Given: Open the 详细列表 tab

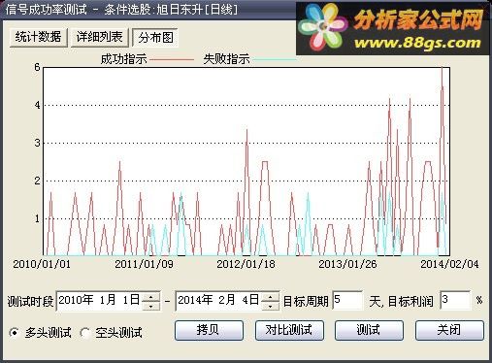Looking at the screenshot, I should [x=99, y=37].
